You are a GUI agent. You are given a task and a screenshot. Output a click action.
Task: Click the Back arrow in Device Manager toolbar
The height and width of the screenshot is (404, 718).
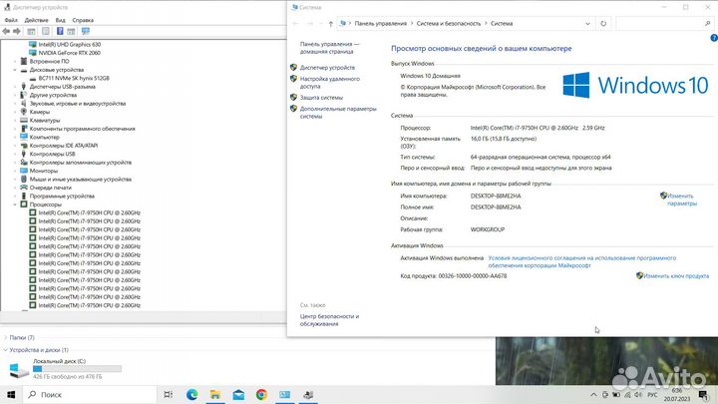[x=6, y=31]
